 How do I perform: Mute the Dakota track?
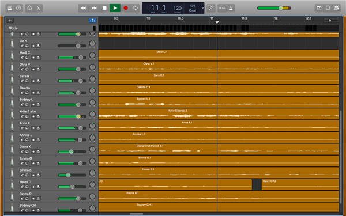coord(22,93)
